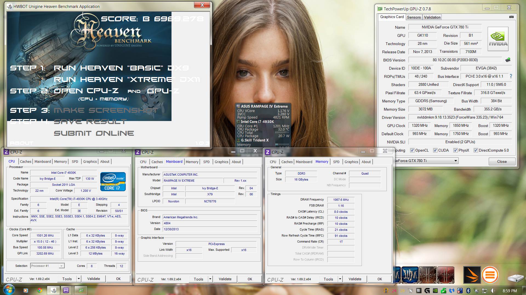Toggle the CUDA checkbox in GPU-Z

(435, 150)
